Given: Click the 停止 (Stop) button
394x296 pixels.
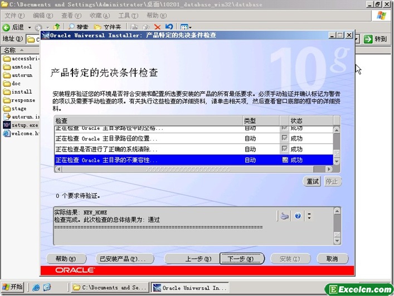Looking at the screenshot, I should coord(332,181).
